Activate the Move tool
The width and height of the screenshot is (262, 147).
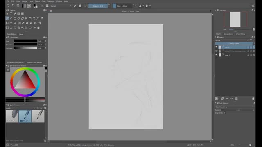[11, 23]
